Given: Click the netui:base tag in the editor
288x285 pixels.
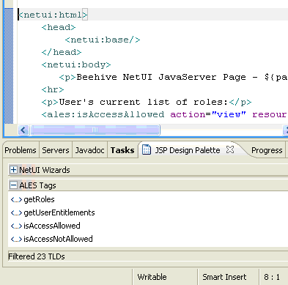Looking at the screenshot, I should pos(103,40).
